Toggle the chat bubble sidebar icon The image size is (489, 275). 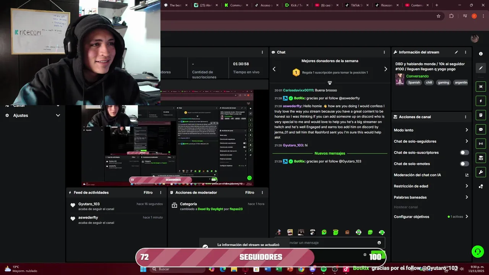click(x=481, y=129)
